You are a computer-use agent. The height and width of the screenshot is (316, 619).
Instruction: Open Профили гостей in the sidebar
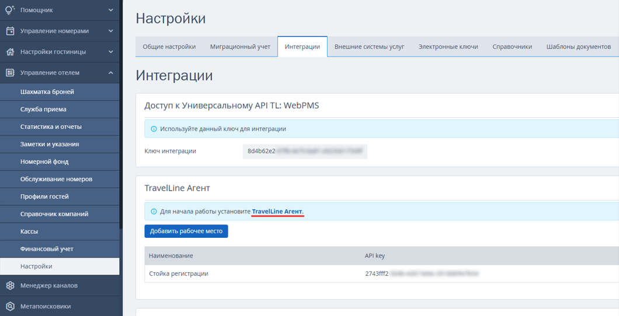click(60, 196)
